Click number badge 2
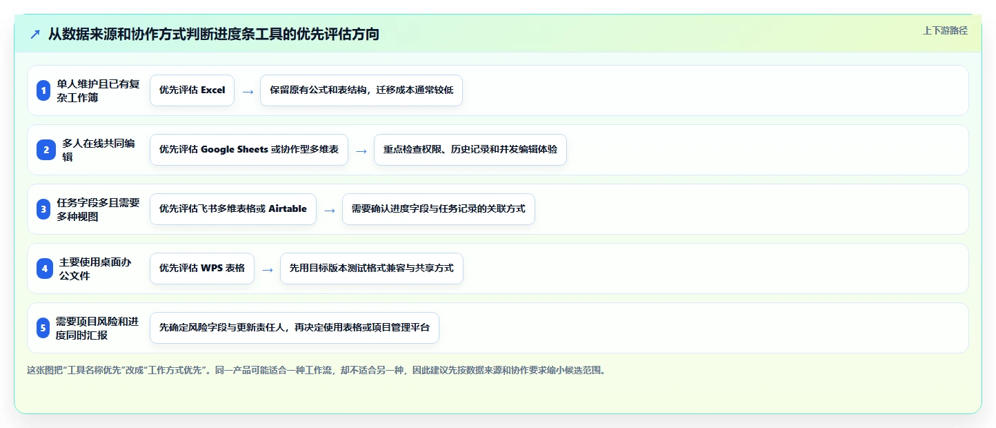996x428 pixels. click(x=46, y=150)
